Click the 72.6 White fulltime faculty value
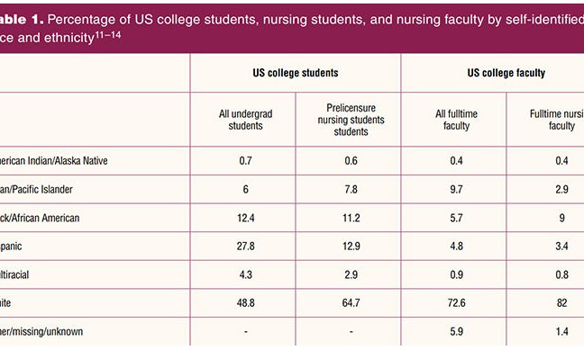The width and height of the screenshot is (584, 350). click(x=456, y=302)
